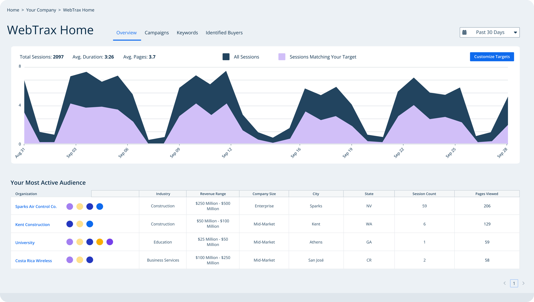Click the dark blue dot for Kent Construction

point(70,224)
